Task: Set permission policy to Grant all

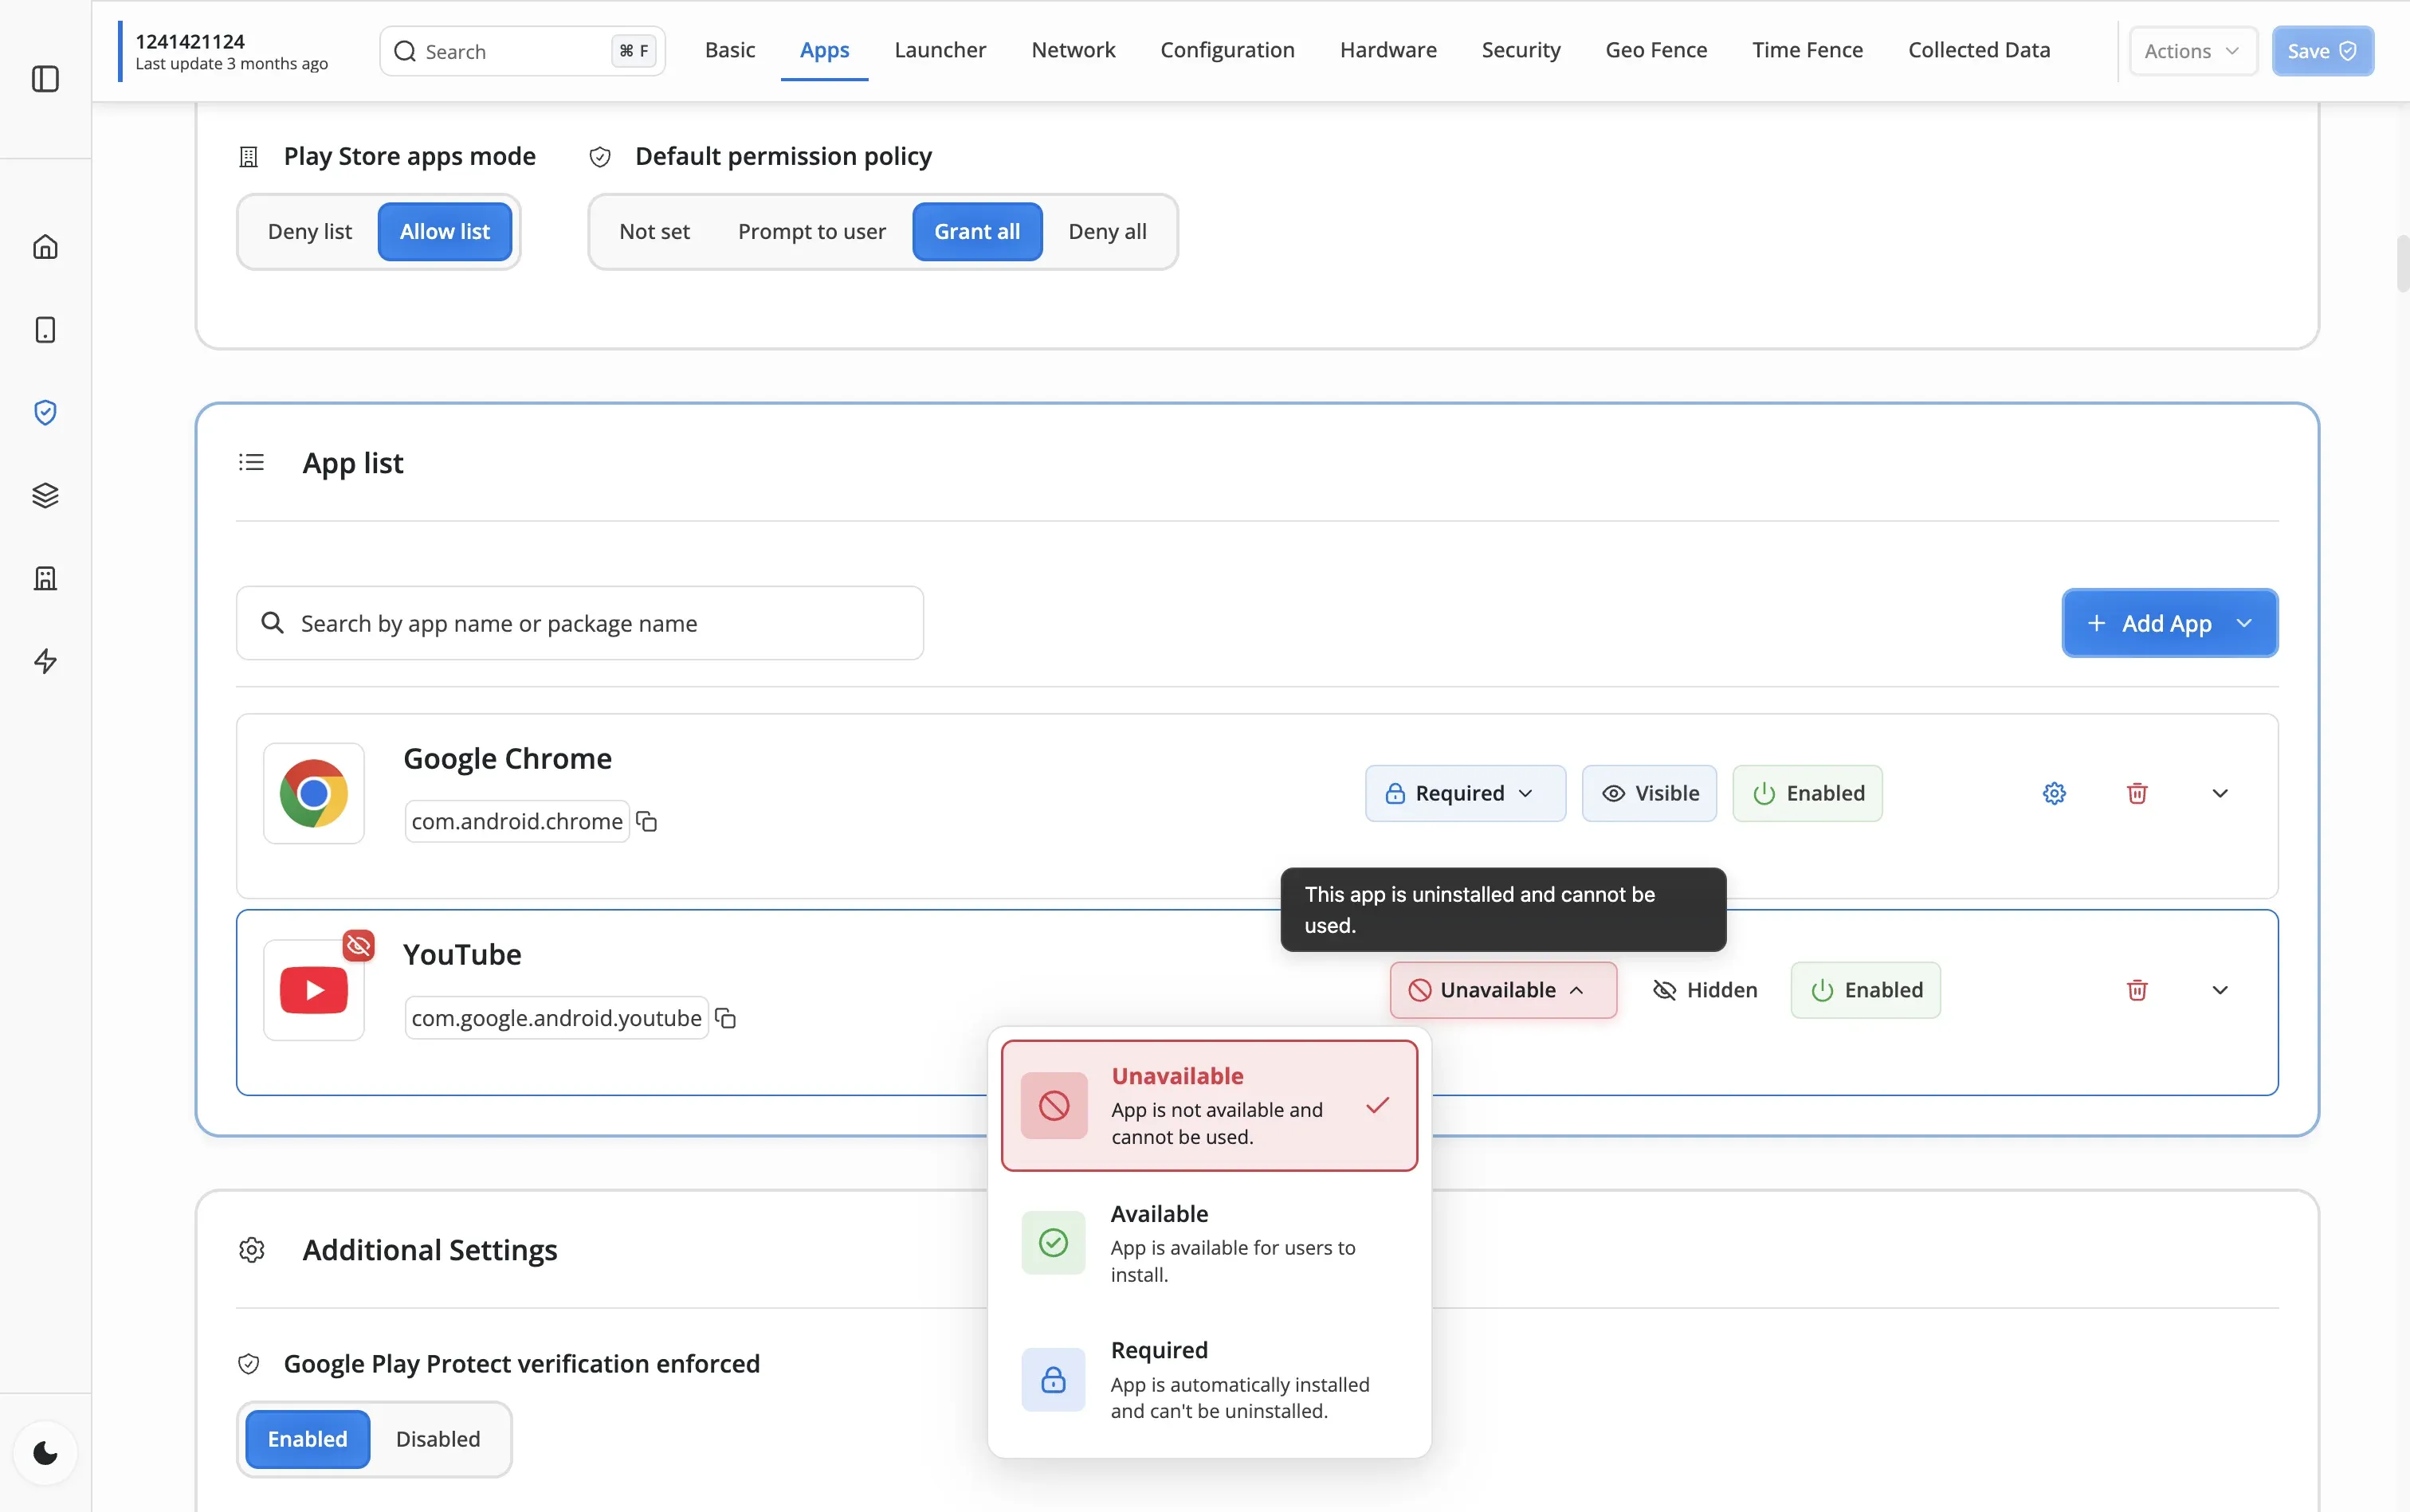Action: [x=977, y=232]
